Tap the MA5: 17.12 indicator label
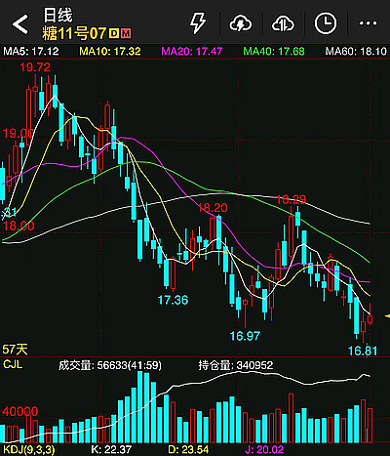390x456 pixels. click(x=31, y=52)
